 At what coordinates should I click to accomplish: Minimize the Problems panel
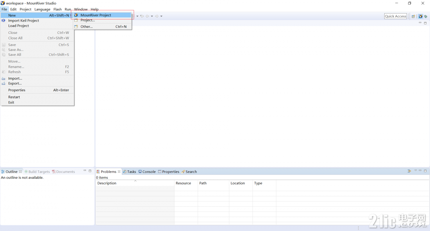click(420, 170)
